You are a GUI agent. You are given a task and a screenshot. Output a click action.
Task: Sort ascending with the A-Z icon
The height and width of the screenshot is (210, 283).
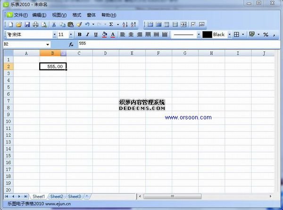tap(125, 24)
